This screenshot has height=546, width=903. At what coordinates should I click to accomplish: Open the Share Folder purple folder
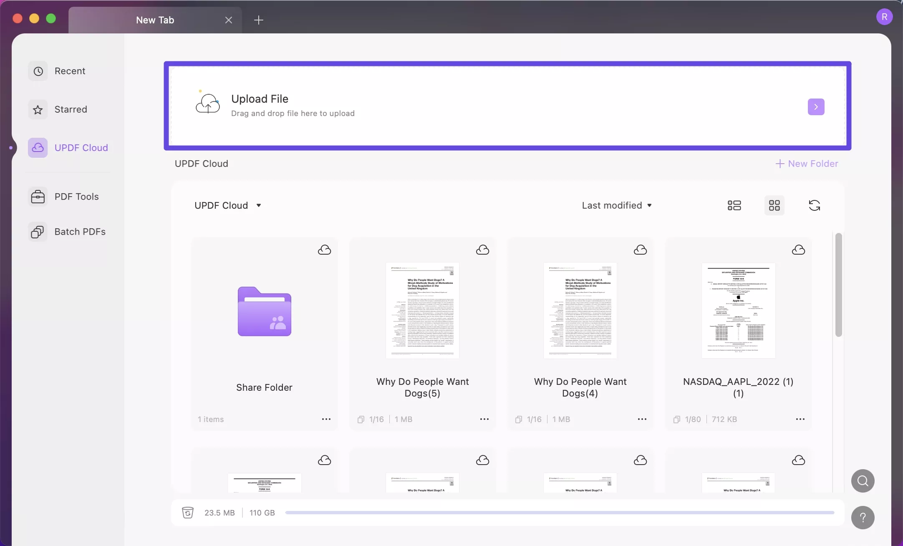pos(264,311)
